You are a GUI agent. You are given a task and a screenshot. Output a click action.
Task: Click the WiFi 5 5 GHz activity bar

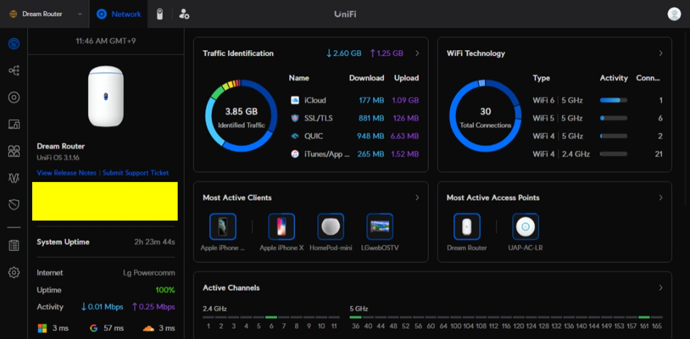[614, 118]
